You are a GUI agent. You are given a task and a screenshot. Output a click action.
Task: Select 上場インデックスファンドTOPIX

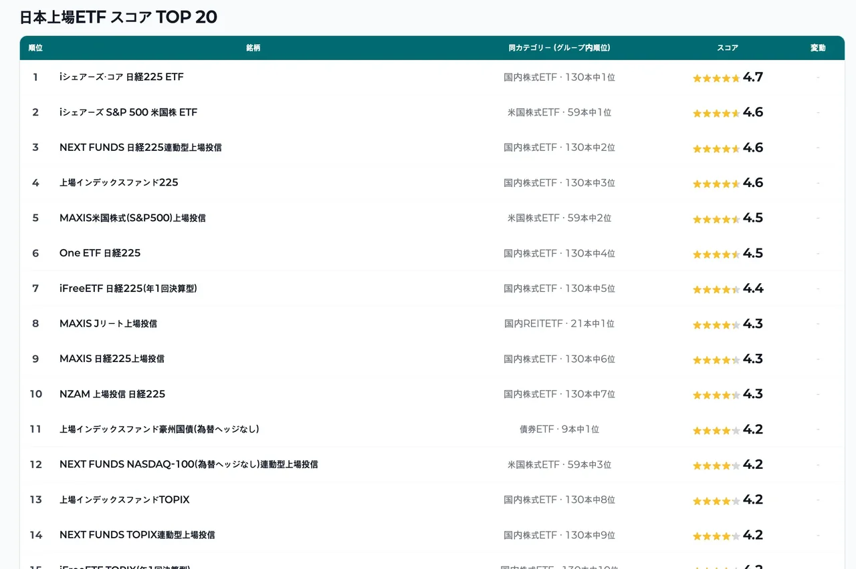124,500
